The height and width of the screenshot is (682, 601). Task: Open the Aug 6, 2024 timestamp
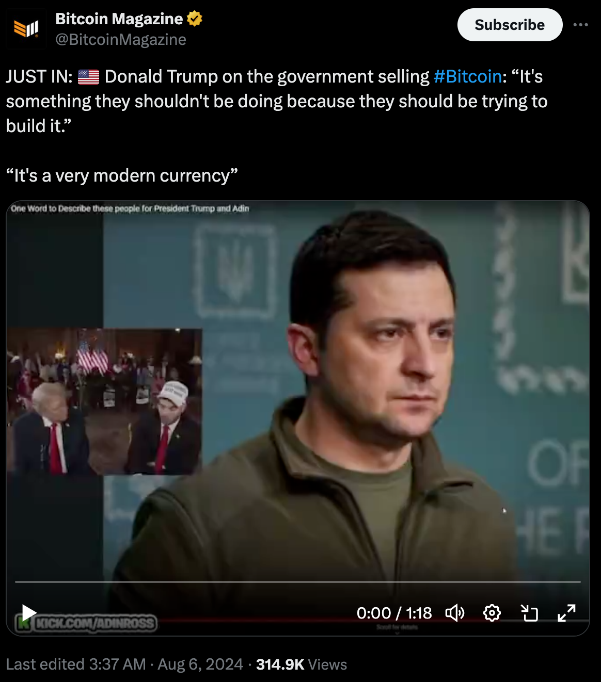pos(200,664)
